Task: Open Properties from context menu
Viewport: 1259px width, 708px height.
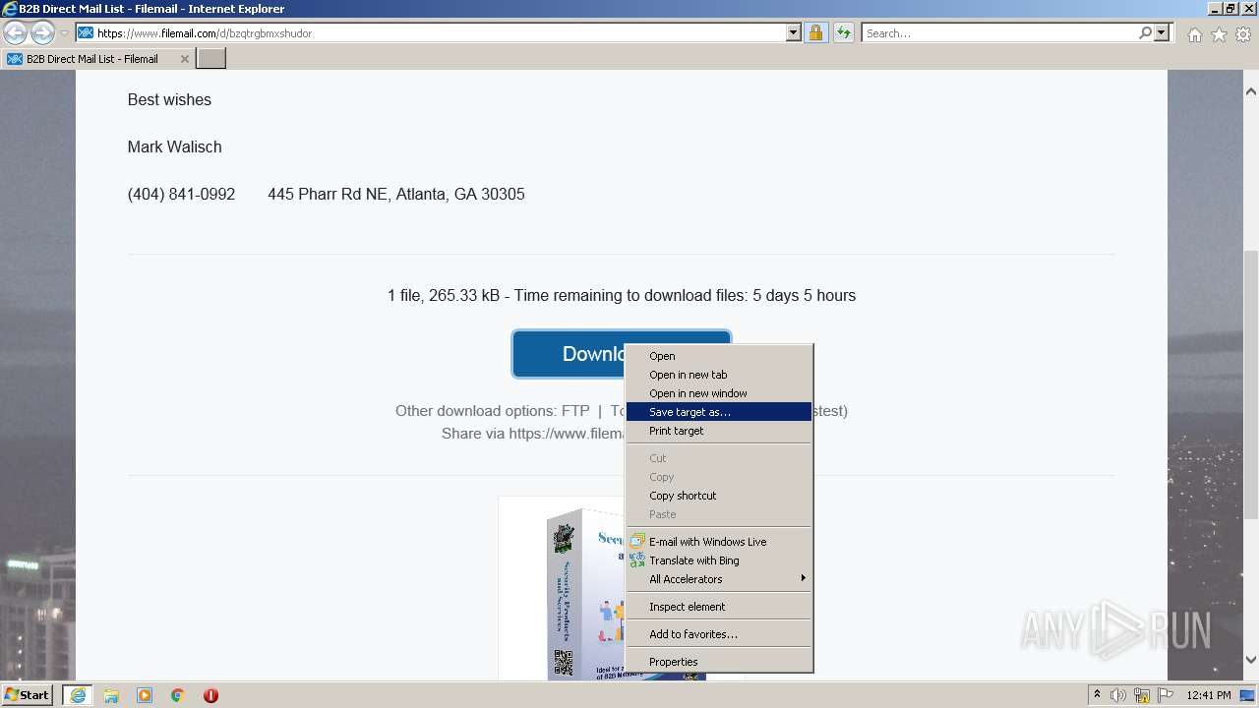Action: pos(719,662)
